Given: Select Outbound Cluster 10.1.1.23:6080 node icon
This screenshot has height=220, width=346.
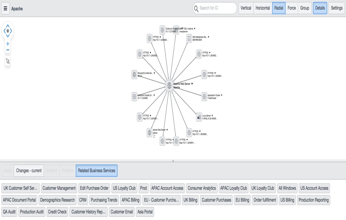Looking at the screenshot, I should click(134, 97).
